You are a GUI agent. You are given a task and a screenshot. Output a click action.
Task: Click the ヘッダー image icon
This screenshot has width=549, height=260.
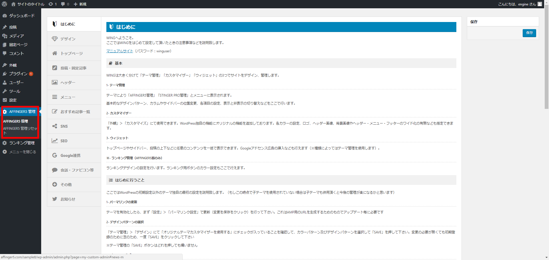pyautogui.click(x=55, y=83)
